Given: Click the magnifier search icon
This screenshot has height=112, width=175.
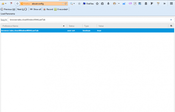Looking at the screenshot, I should click(71, 4).
